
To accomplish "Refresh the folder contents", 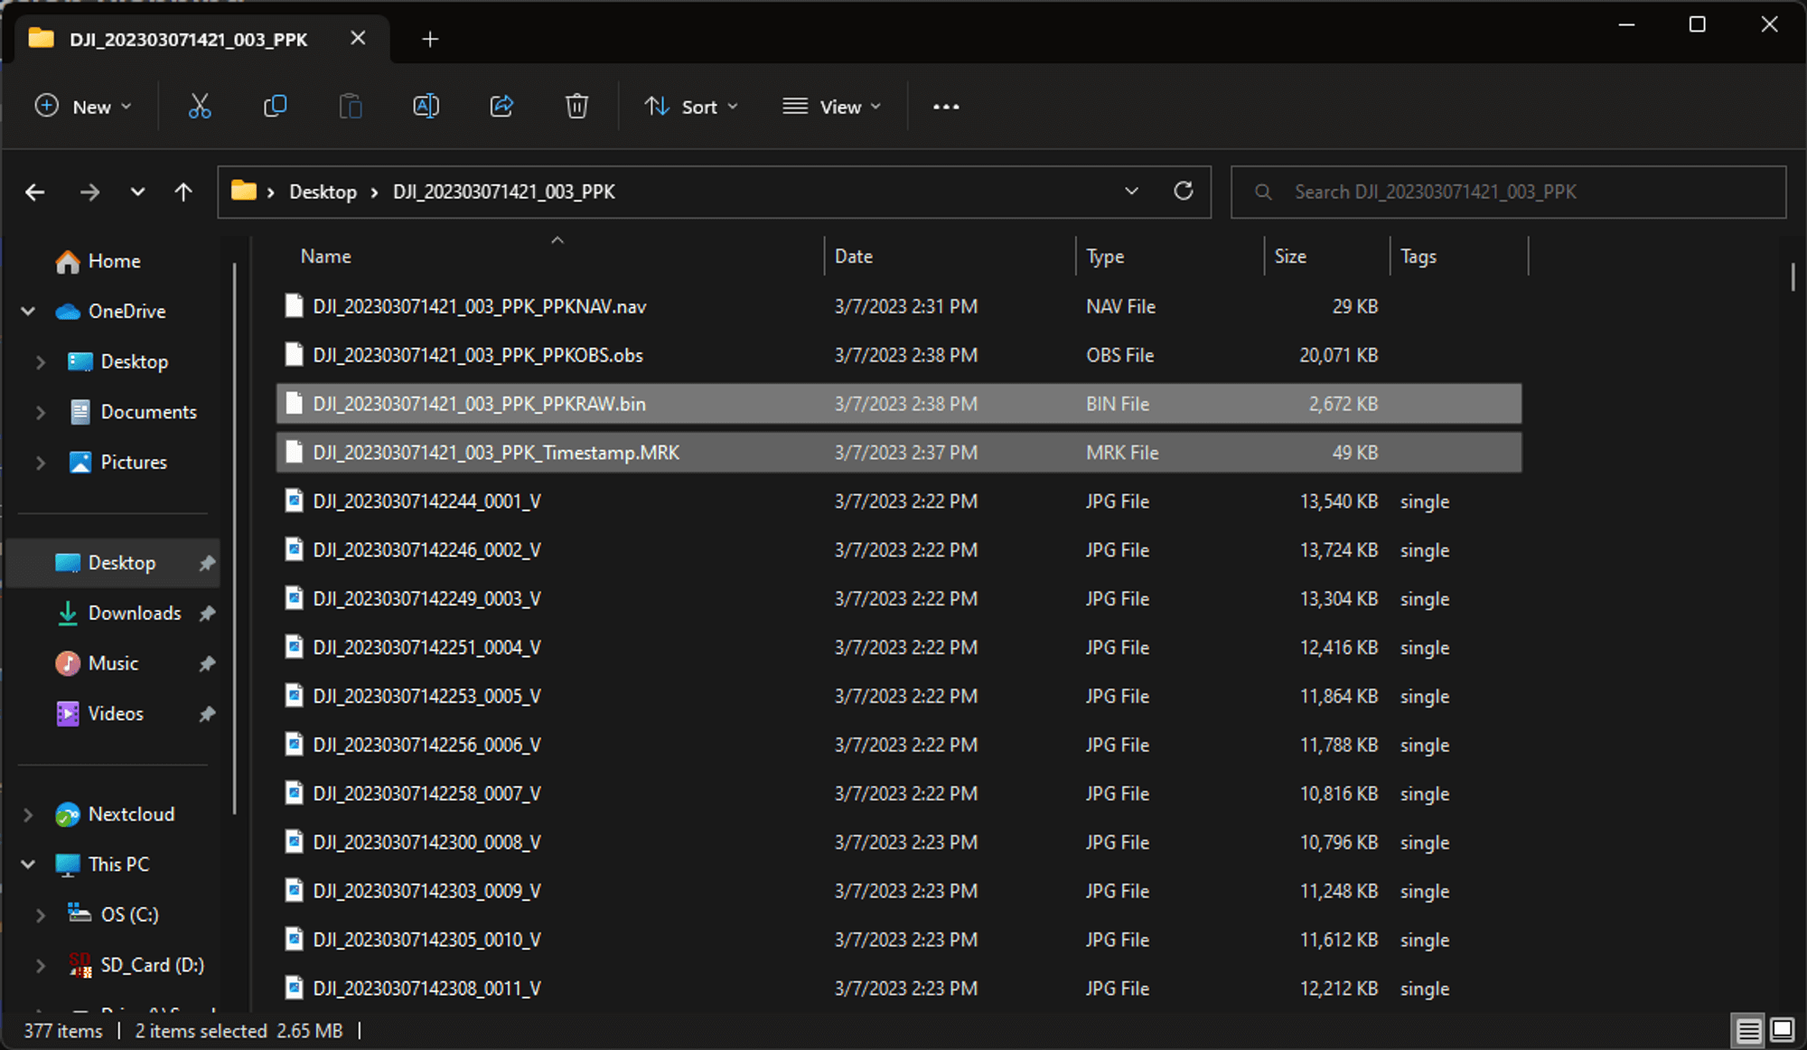I will pyautogui.click(x=1184, y=192).
